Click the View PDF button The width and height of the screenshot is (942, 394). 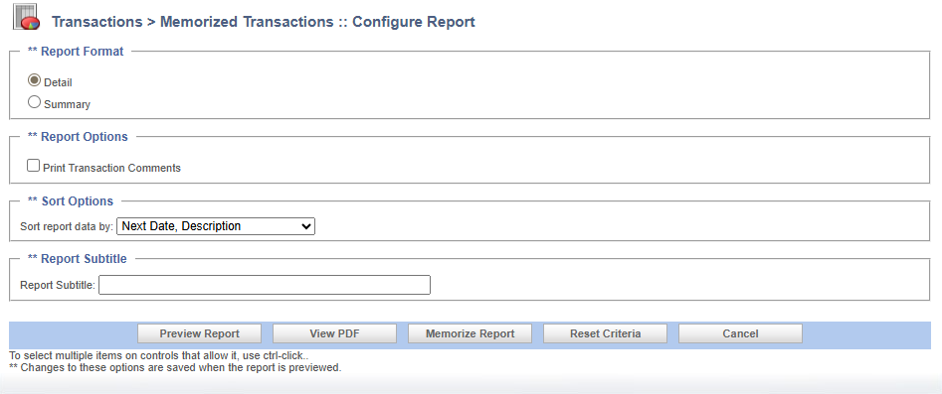click(334, 333)
